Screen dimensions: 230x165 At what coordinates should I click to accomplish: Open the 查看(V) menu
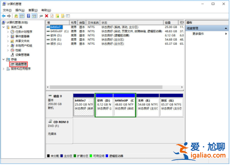point(33,10)
